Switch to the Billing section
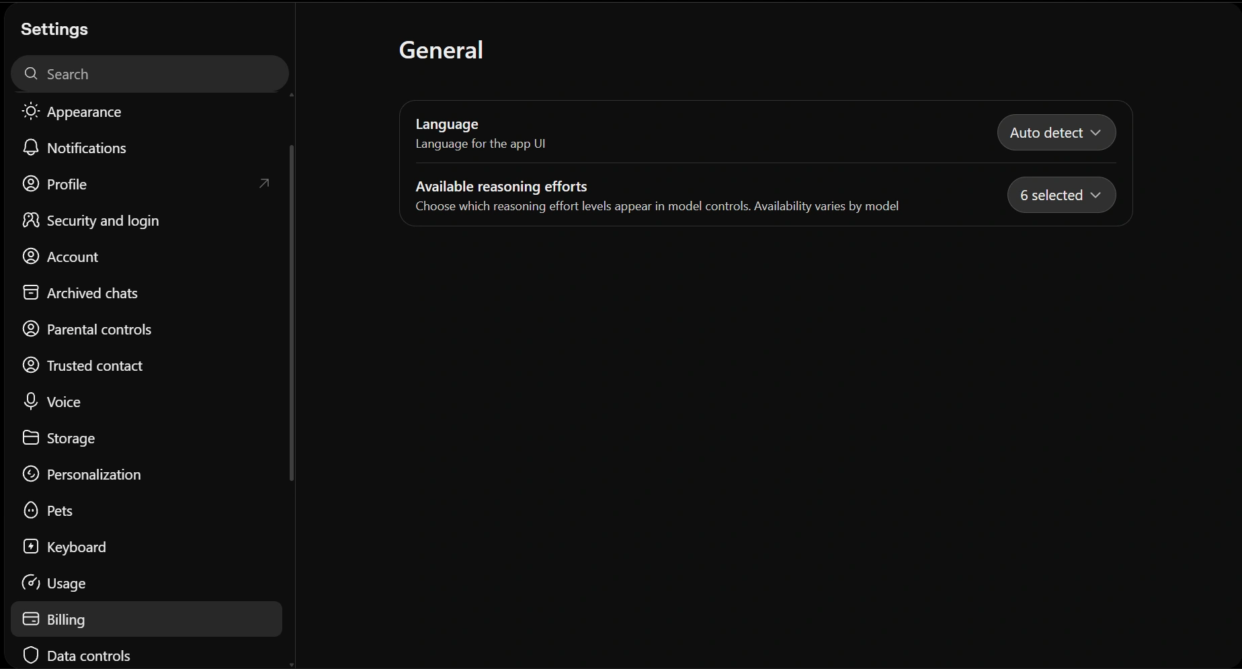1242x669 pixels. 147,619
